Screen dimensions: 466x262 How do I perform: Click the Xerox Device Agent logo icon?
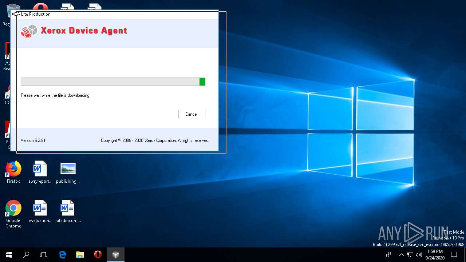point(29,31)
